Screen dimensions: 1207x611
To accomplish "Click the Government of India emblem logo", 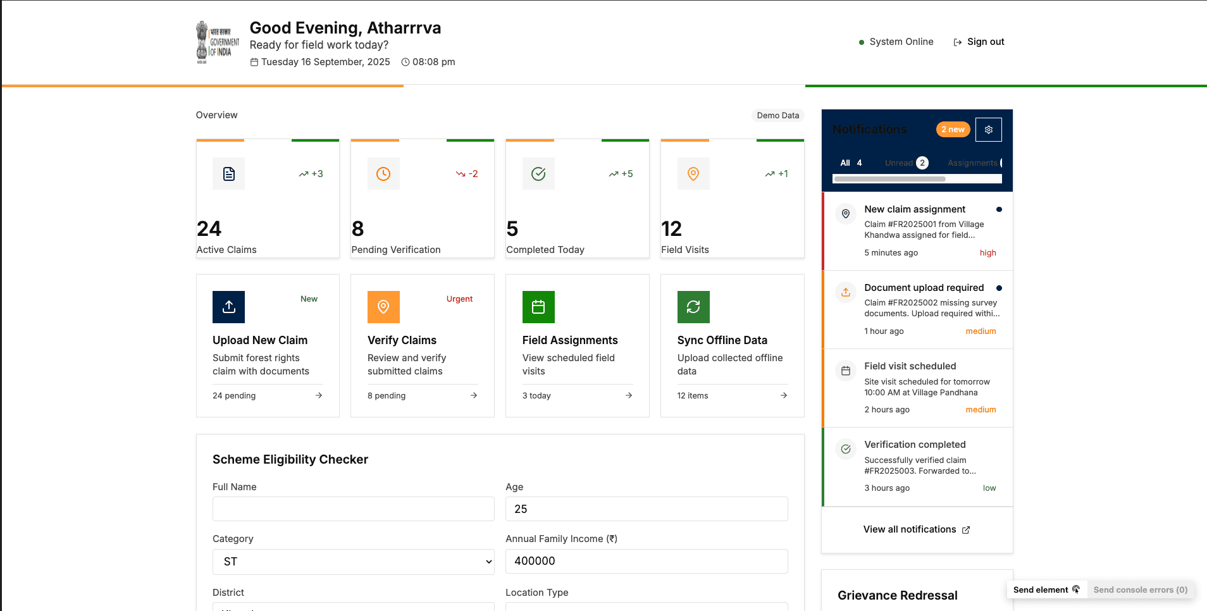I will pyautogui.click(x=218, y=42).
